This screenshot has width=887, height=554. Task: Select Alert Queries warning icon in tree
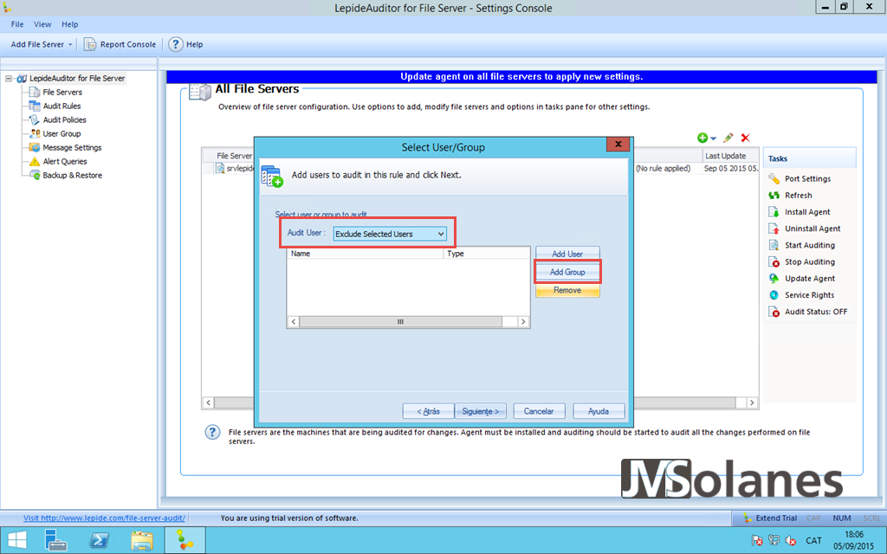click(35, 161)
